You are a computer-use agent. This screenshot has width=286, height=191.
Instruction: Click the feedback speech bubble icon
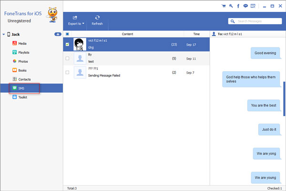(x=245, y=6)
